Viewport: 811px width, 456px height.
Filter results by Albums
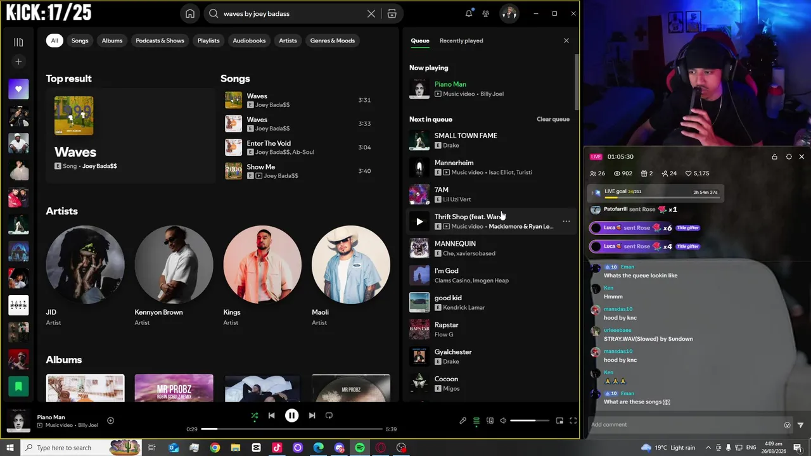[112, 41]
